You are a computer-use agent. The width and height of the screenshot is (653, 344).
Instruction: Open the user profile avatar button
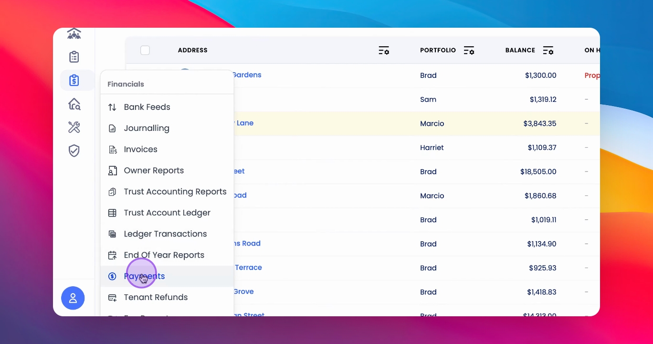click(73, 298)
